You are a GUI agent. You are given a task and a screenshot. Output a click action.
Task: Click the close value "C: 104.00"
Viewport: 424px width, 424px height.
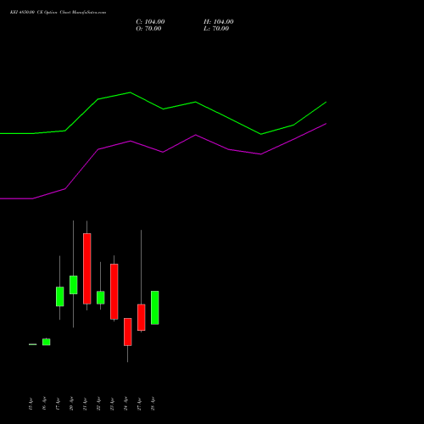tap(150, 22)
